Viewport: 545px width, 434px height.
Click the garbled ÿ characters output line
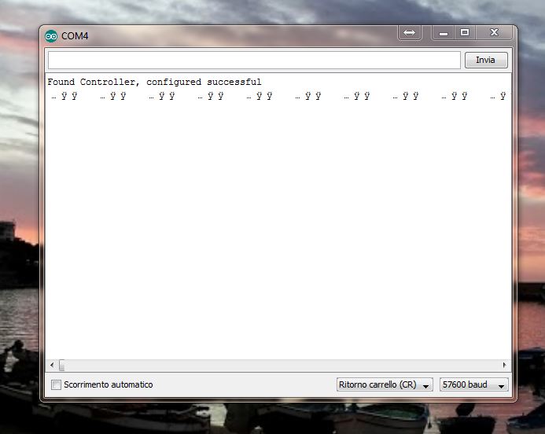coord(279,96)
